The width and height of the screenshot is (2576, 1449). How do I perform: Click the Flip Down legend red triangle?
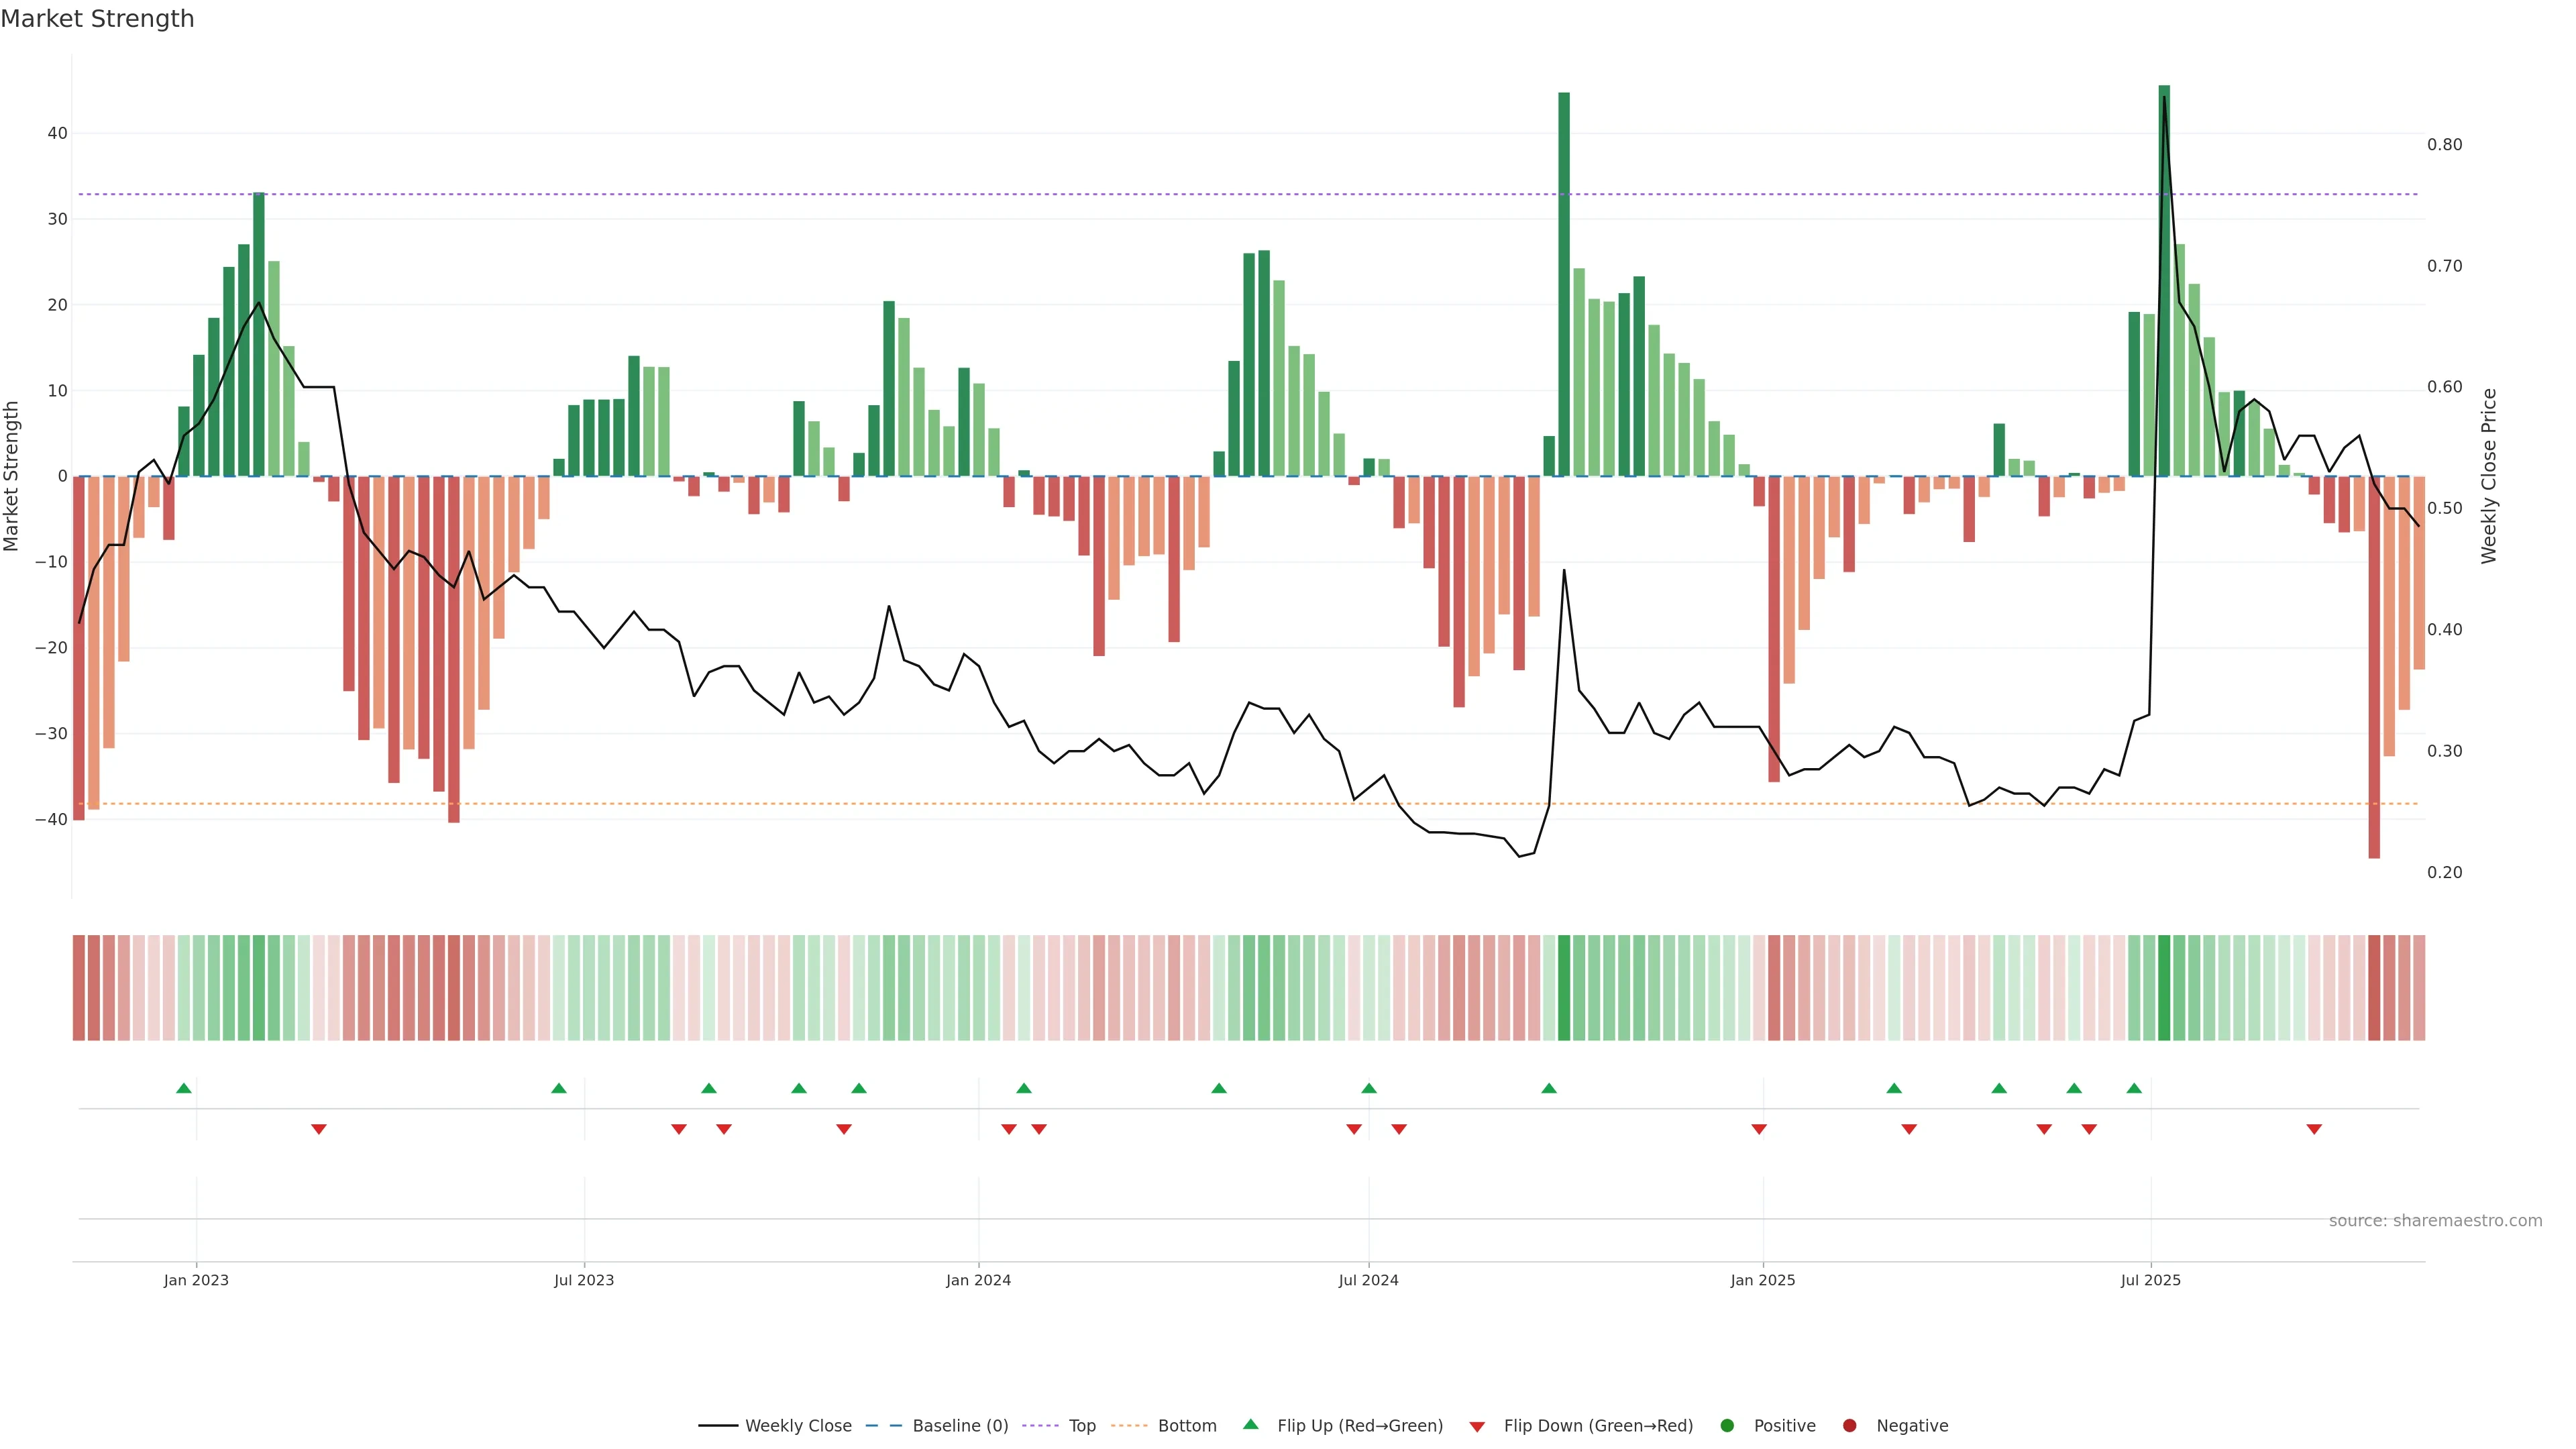tap(1477, 1427)
